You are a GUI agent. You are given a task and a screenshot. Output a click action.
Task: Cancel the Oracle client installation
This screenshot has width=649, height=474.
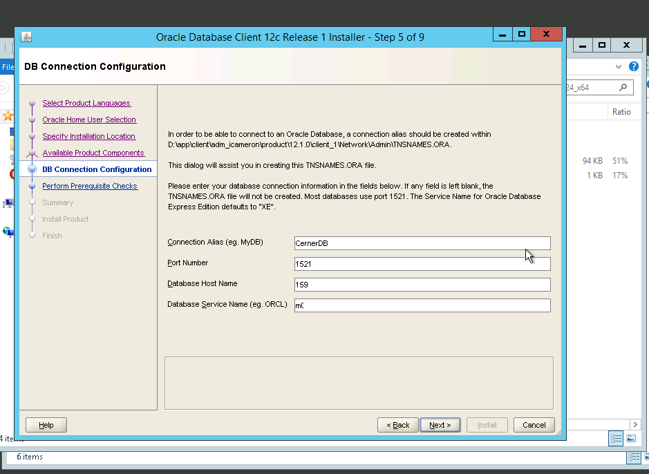534,425
